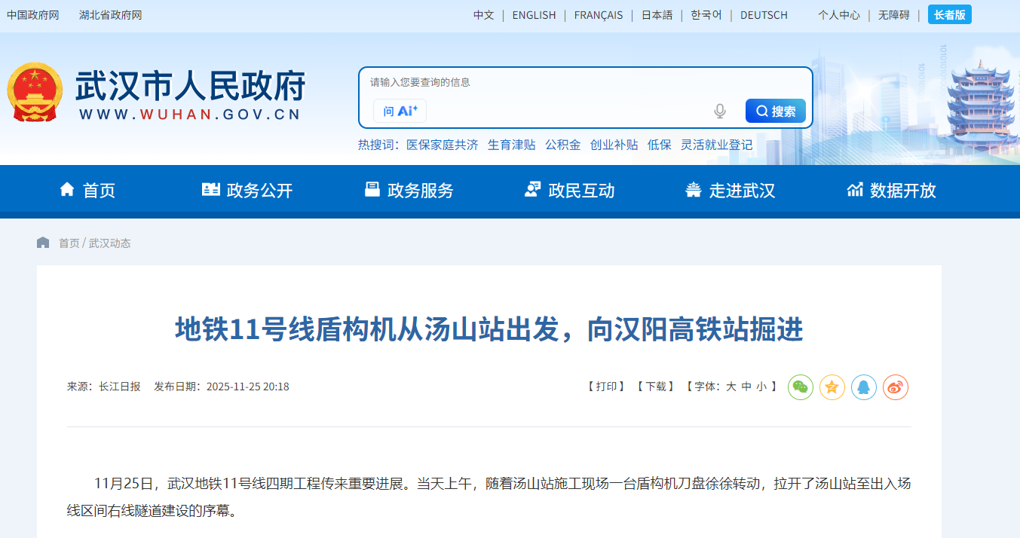Click the star favorites share icon

click(832, 387)
